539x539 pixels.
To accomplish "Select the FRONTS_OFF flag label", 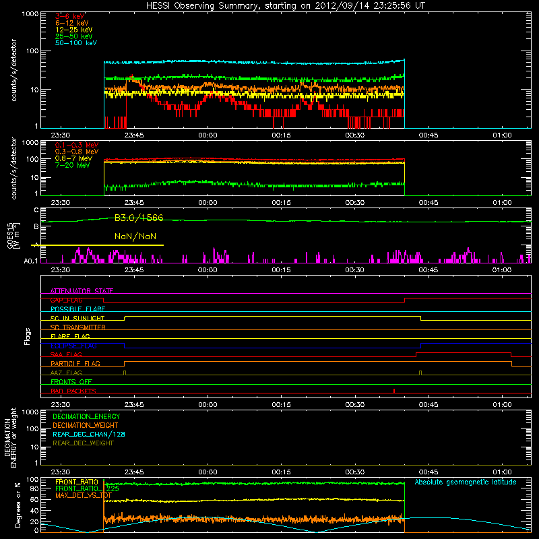I will tap(71, 381).
